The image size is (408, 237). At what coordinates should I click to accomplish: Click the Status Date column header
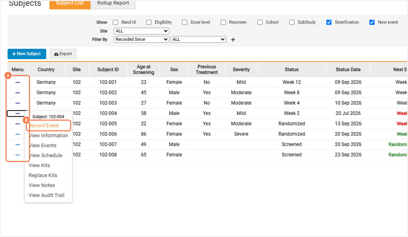[348, 70]
